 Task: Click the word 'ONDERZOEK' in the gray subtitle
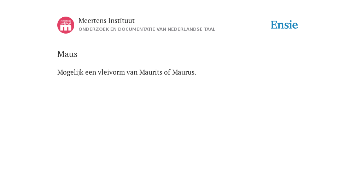point(94,29)
